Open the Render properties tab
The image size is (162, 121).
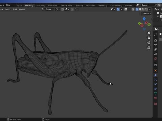click(x=156, y=40)
